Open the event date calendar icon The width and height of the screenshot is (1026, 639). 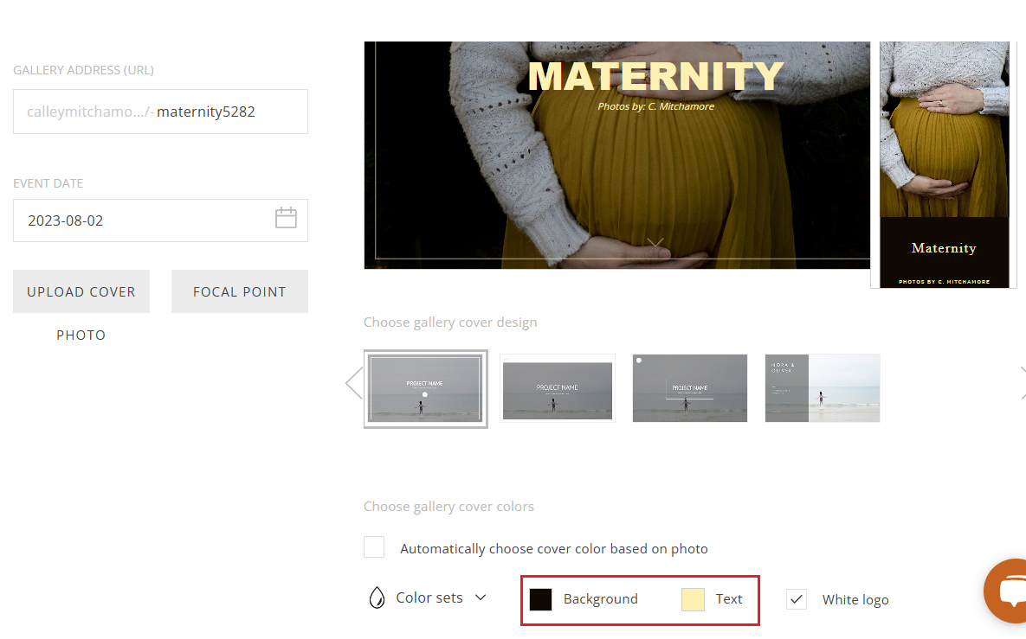[x=286, y=218]
